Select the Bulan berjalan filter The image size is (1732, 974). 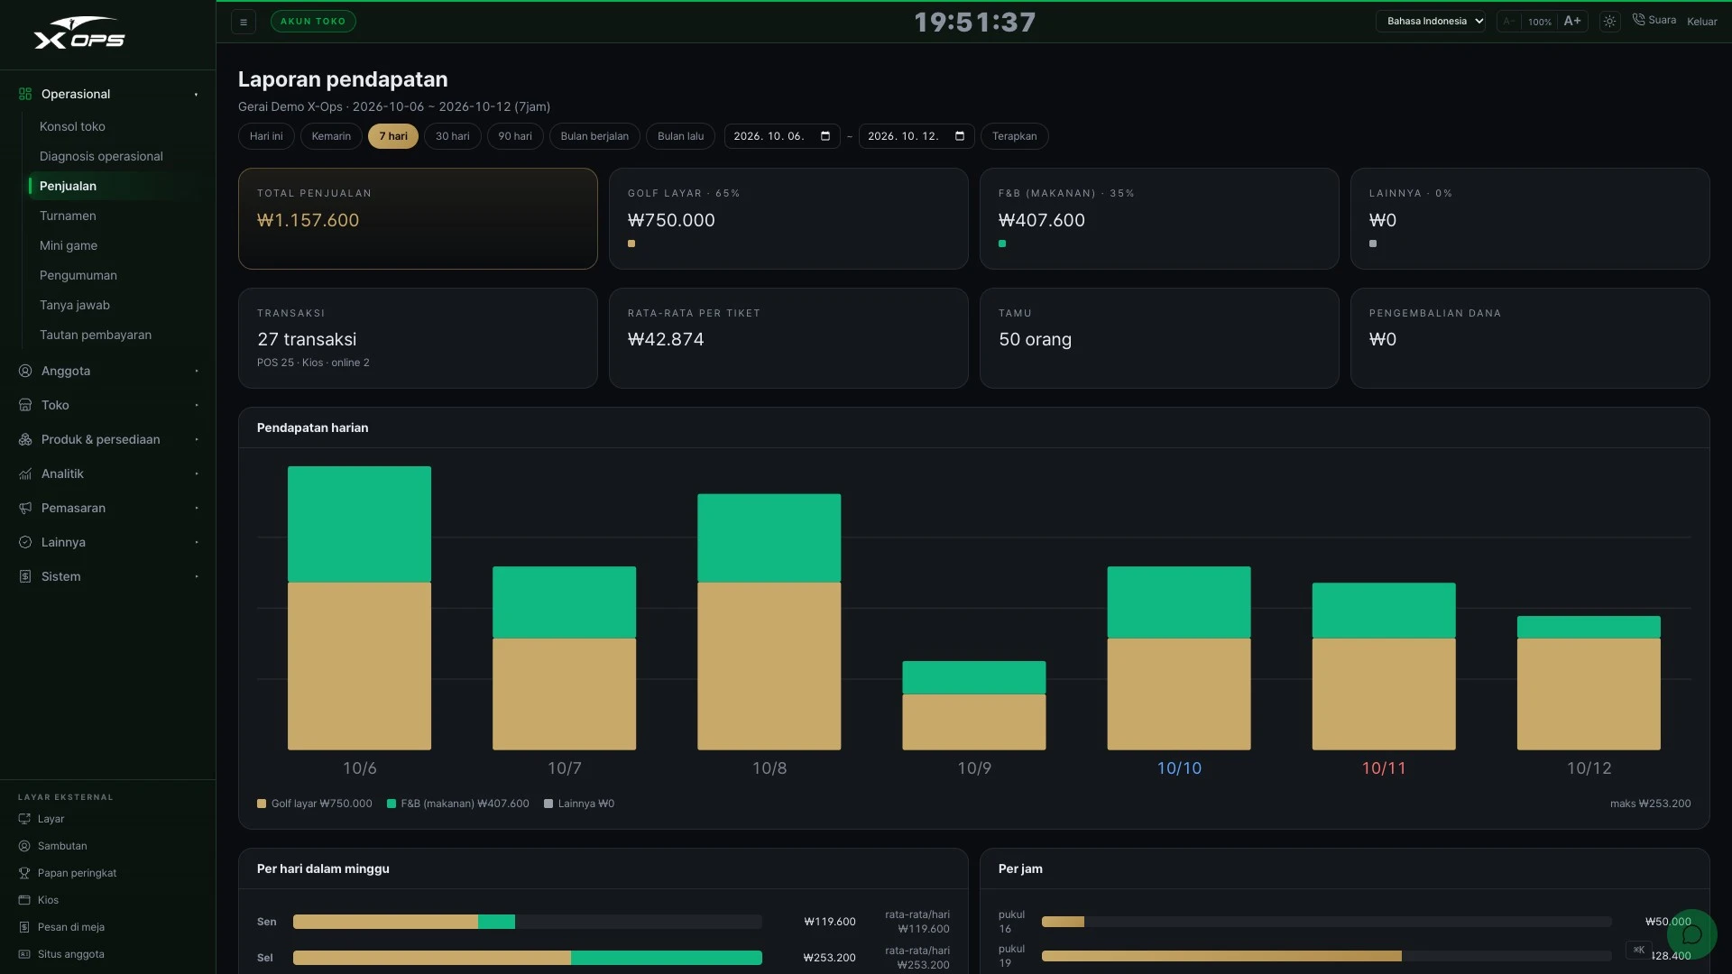pyautogui.click(x=594, y=136)
